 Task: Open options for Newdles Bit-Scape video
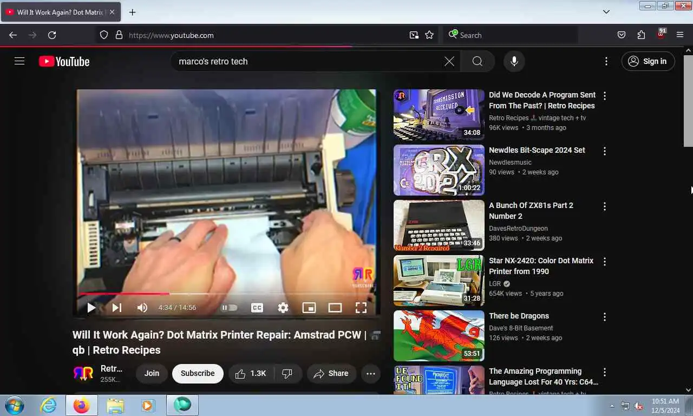point(605,151)
